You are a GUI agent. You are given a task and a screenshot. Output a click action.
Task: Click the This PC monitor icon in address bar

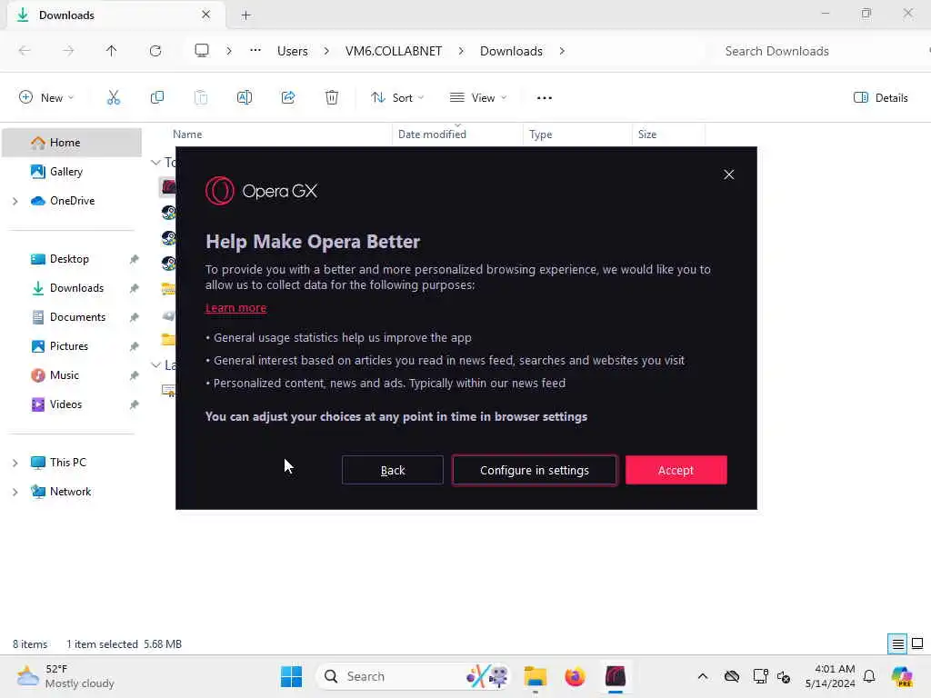point(202,51)
